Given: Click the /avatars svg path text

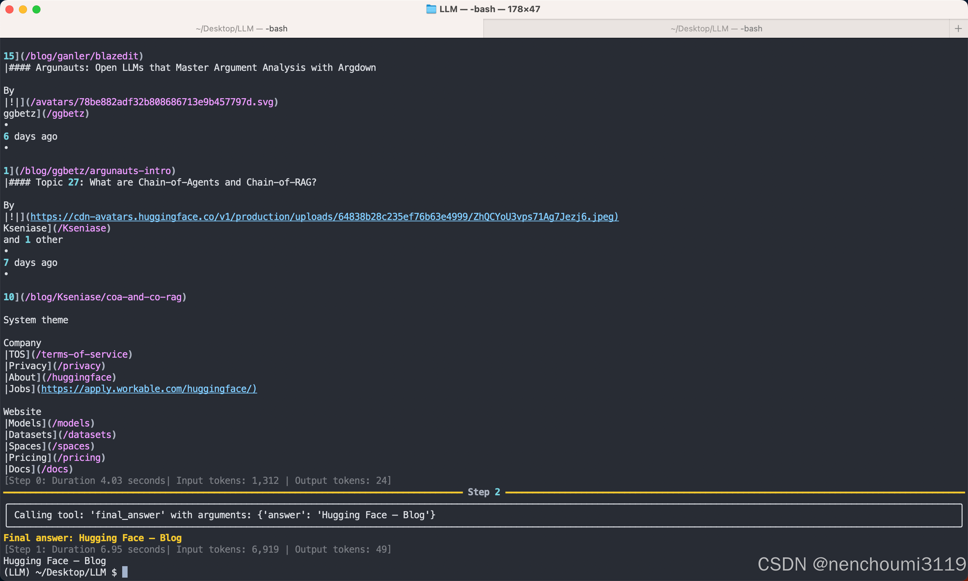Looking at the screenshot, I should point(152,102).
